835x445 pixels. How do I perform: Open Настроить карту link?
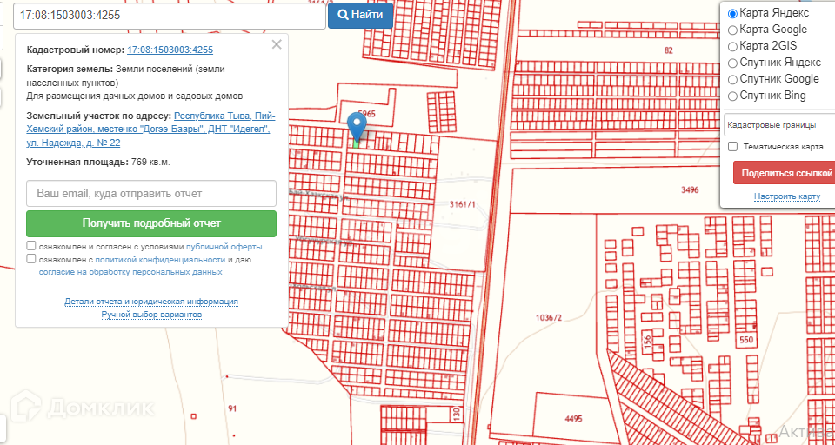pyautogui.click(x=787, y=196)
